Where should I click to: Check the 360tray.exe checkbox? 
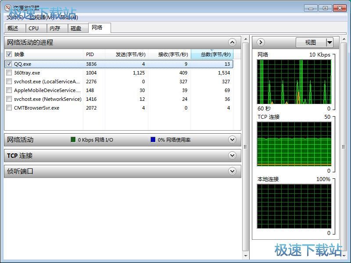(x=9, y=73)
